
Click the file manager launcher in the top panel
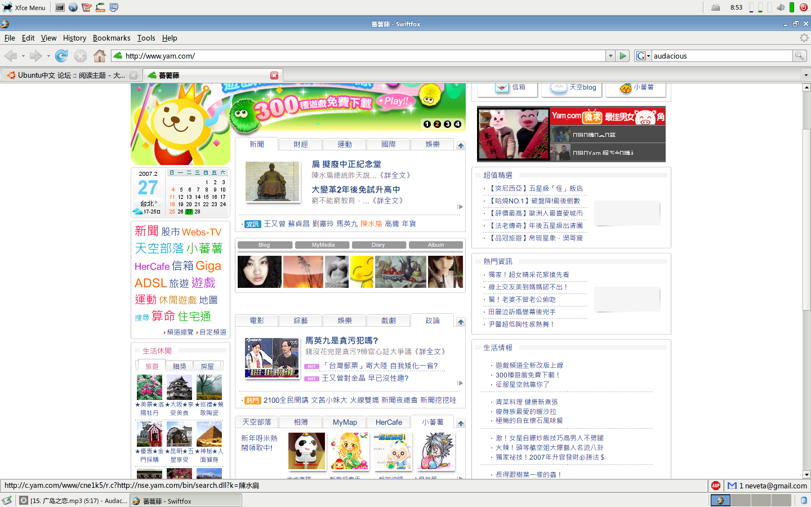[100, 7]
